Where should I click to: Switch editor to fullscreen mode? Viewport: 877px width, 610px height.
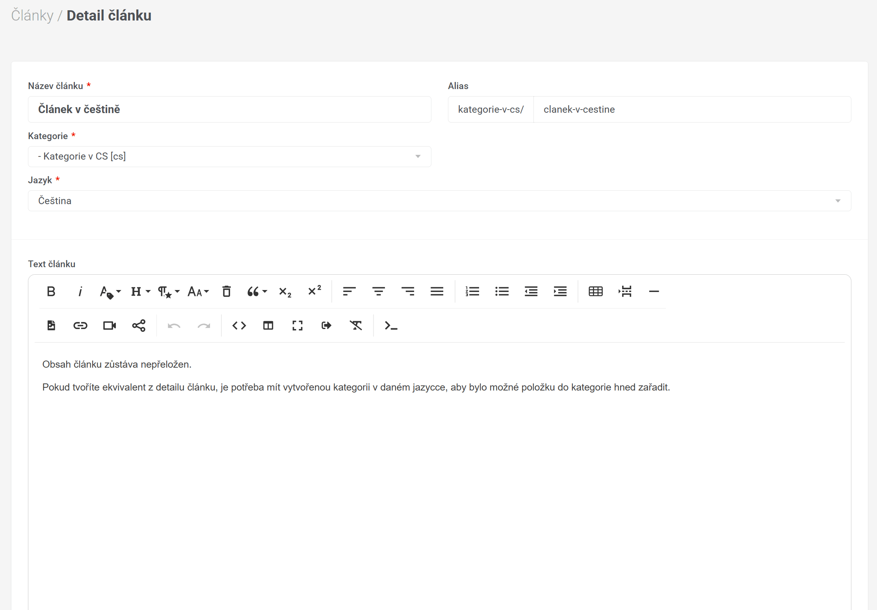(x=297, y=325)
